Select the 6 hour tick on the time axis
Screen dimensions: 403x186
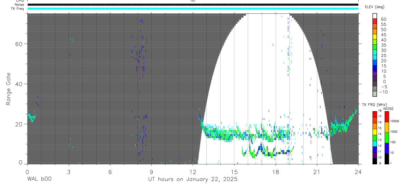pyautogui.click(x=110, y=172)
